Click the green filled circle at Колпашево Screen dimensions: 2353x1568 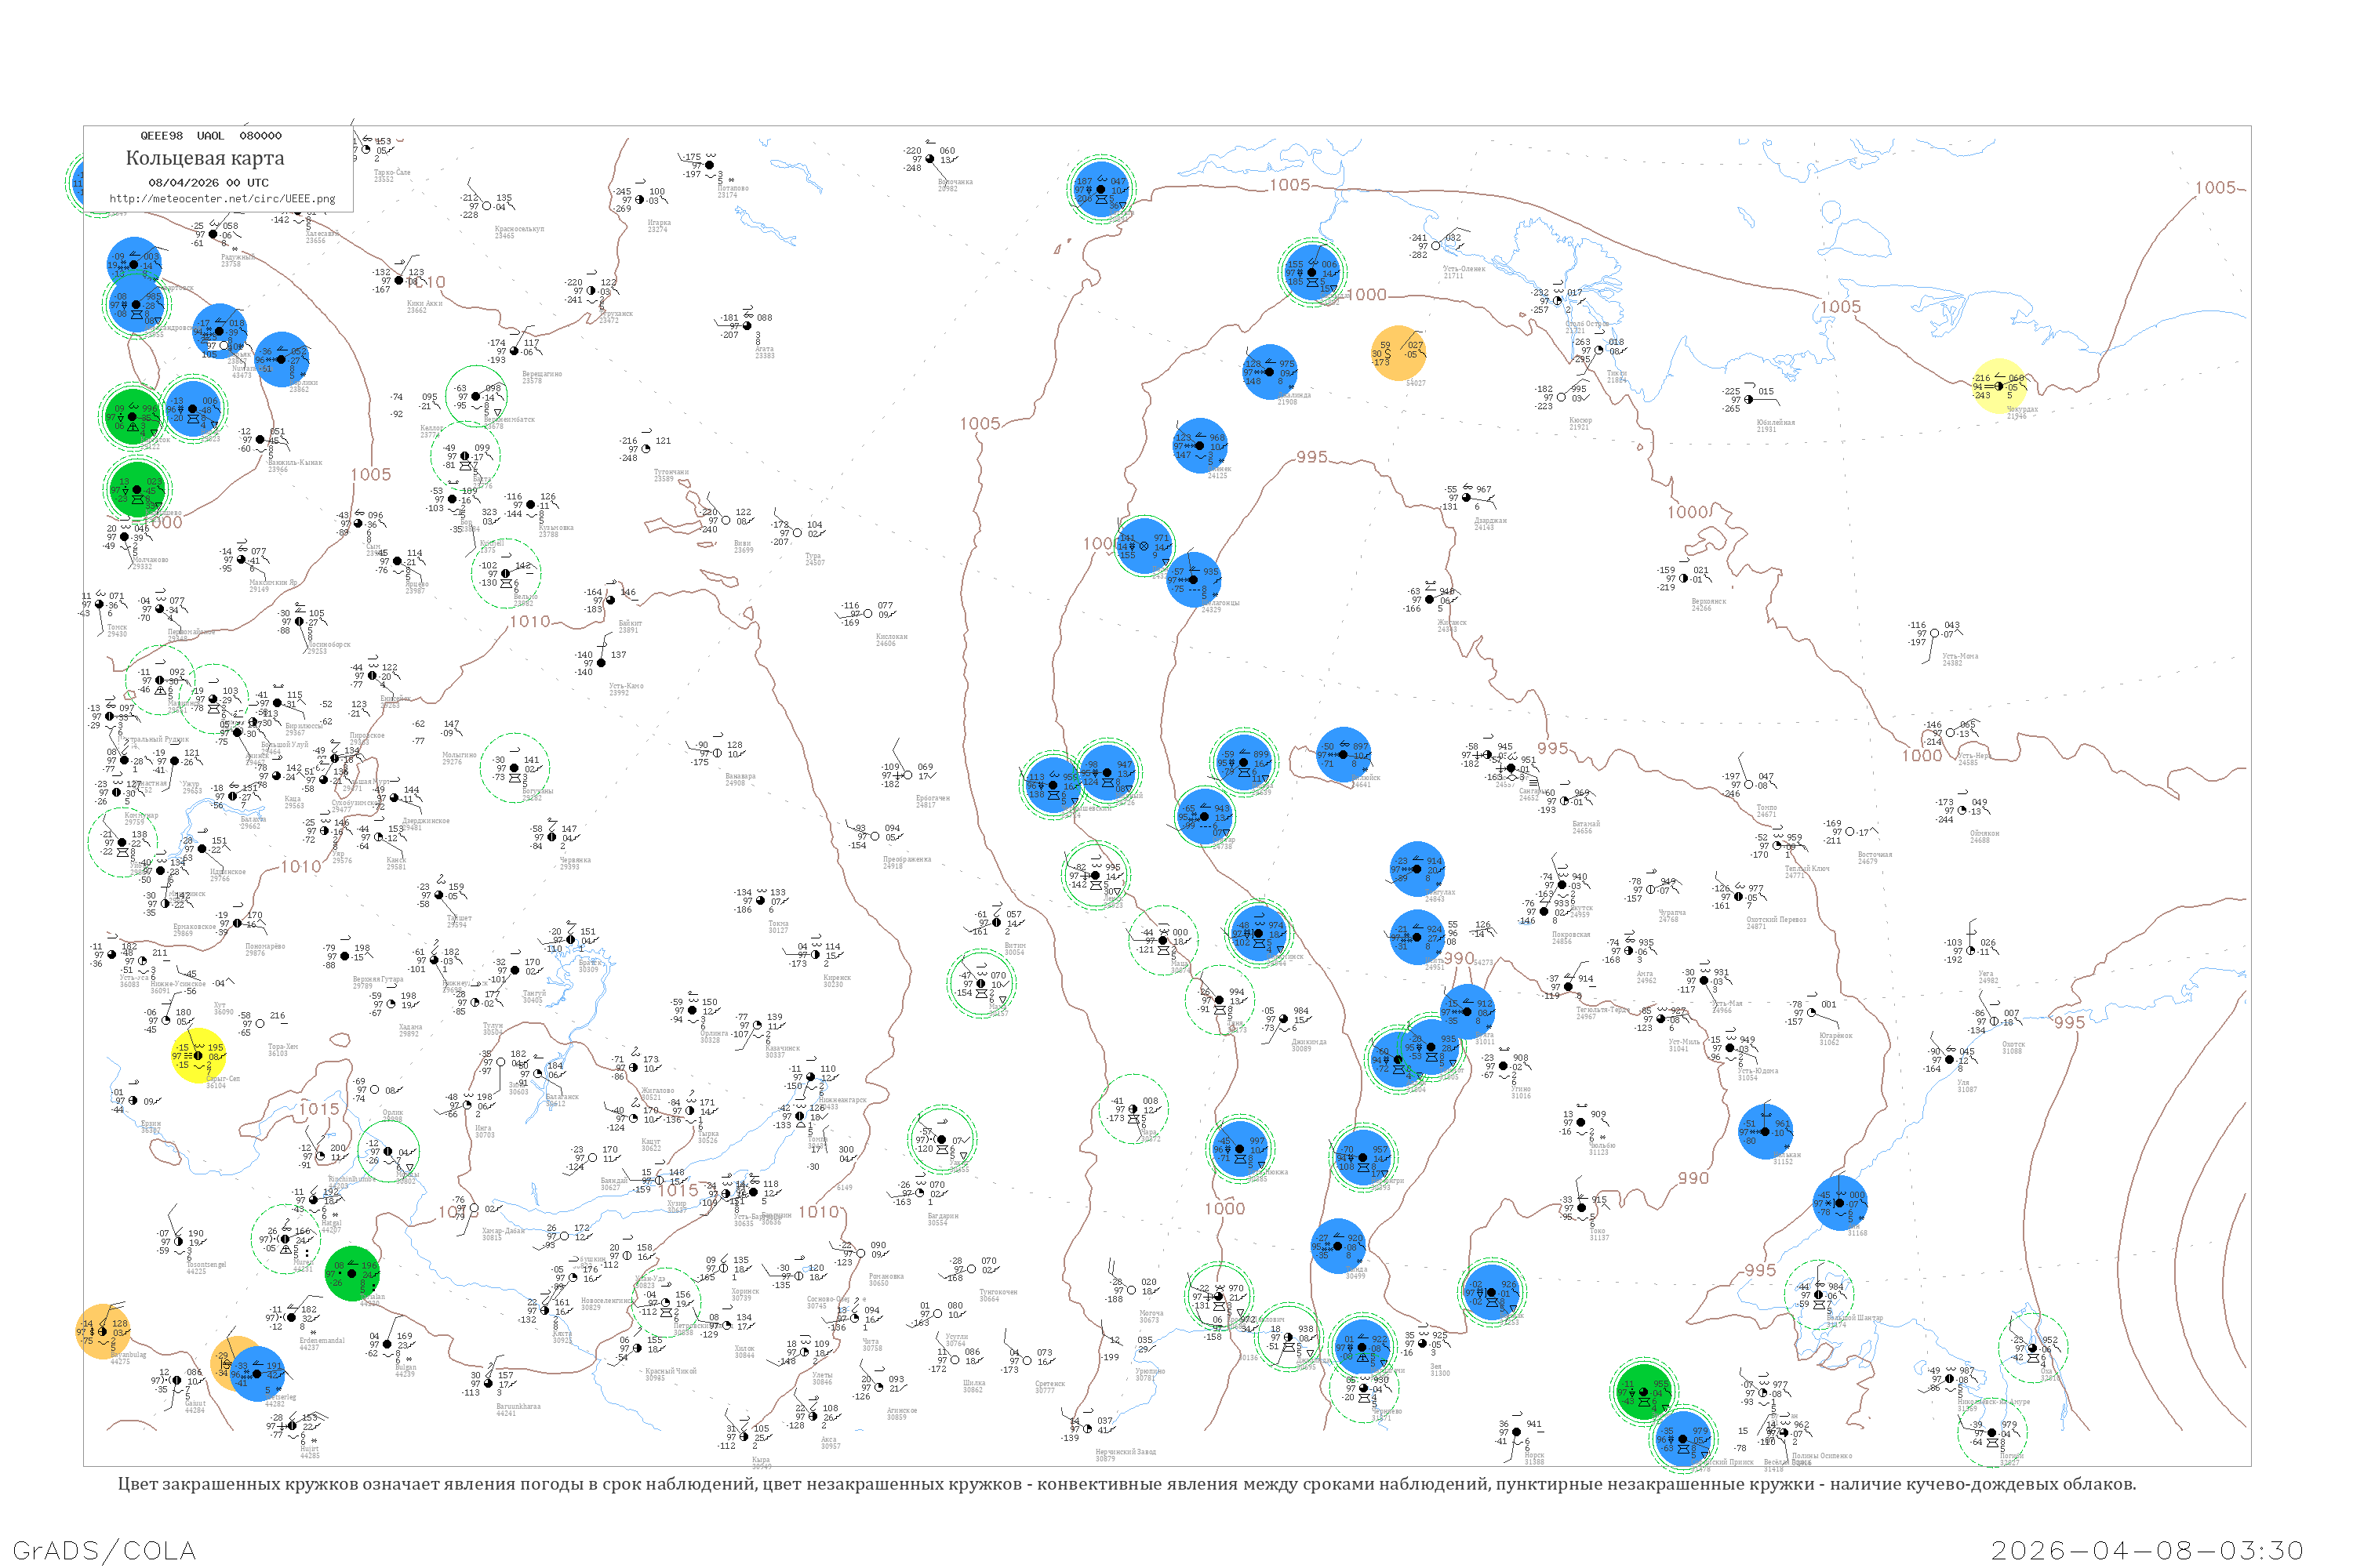click(x=136, y=490)
